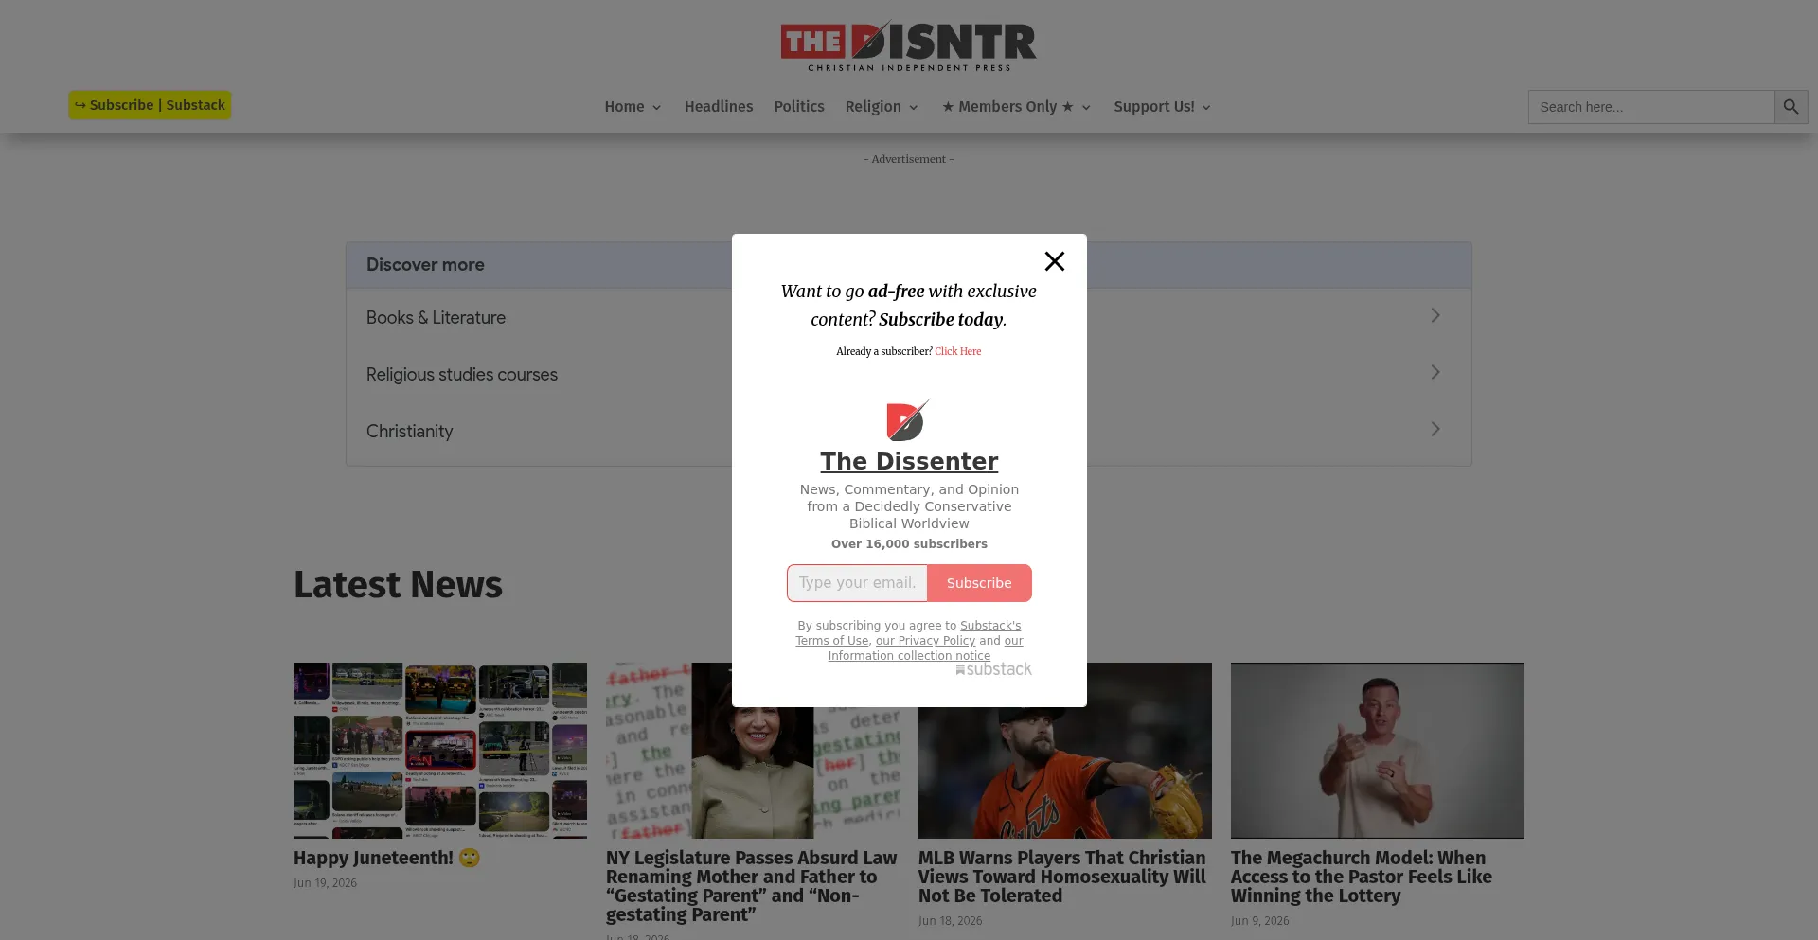The image size is (1818, 940).
Task: Expand the Home menu chevron
Action: coord(656,108)
